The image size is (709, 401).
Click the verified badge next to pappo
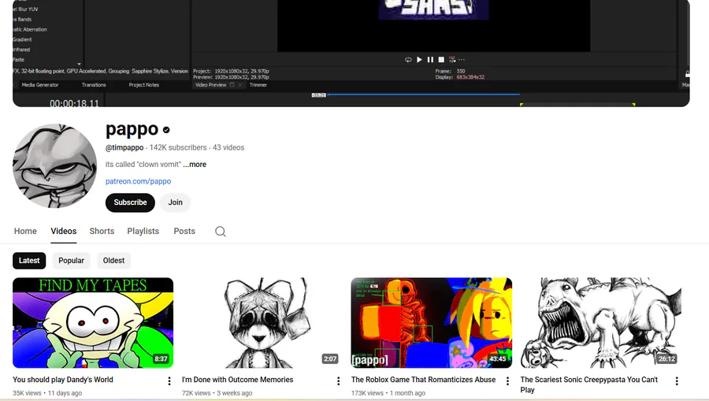tap(166, 130)
